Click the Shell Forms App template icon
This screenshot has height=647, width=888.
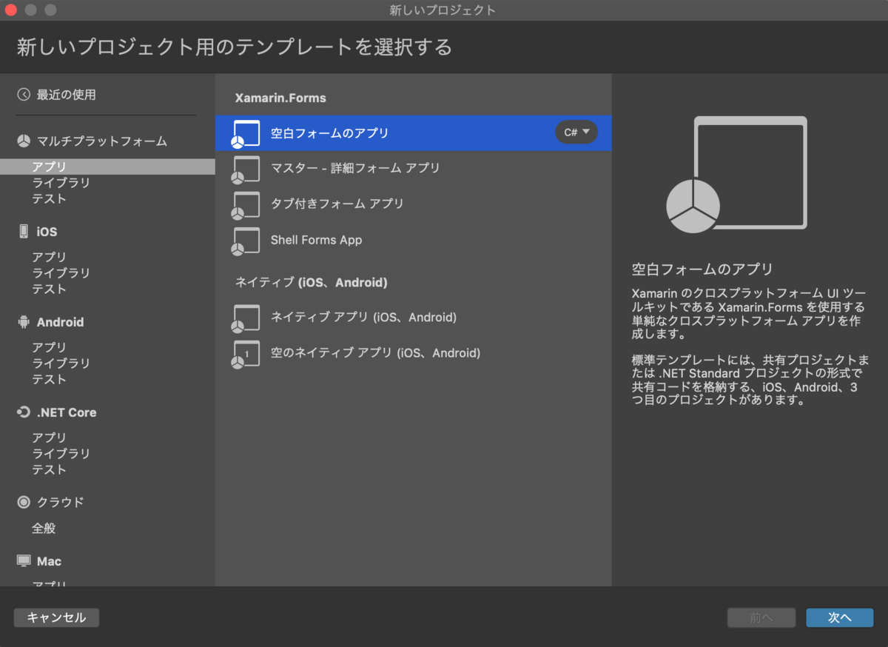[245, 241]
